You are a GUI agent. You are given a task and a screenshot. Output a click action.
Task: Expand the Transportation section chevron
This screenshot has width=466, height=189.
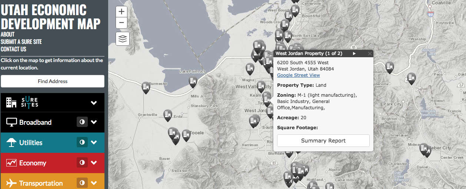[x=94, y=183]
